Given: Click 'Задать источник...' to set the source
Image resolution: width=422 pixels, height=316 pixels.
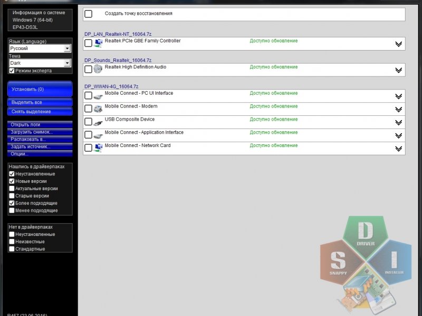Looking at the screenshot, I should point(40,146).
